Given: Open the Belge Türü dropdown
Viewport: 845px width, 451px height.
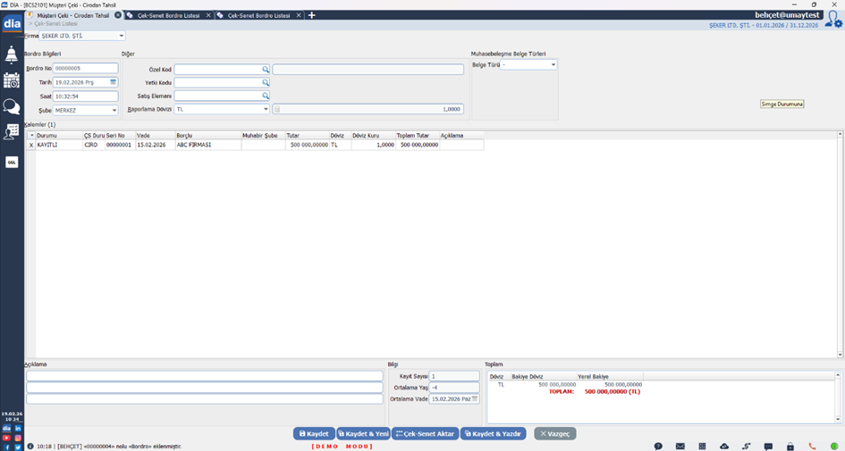Looking at the screenshot, I should [553, 64].
